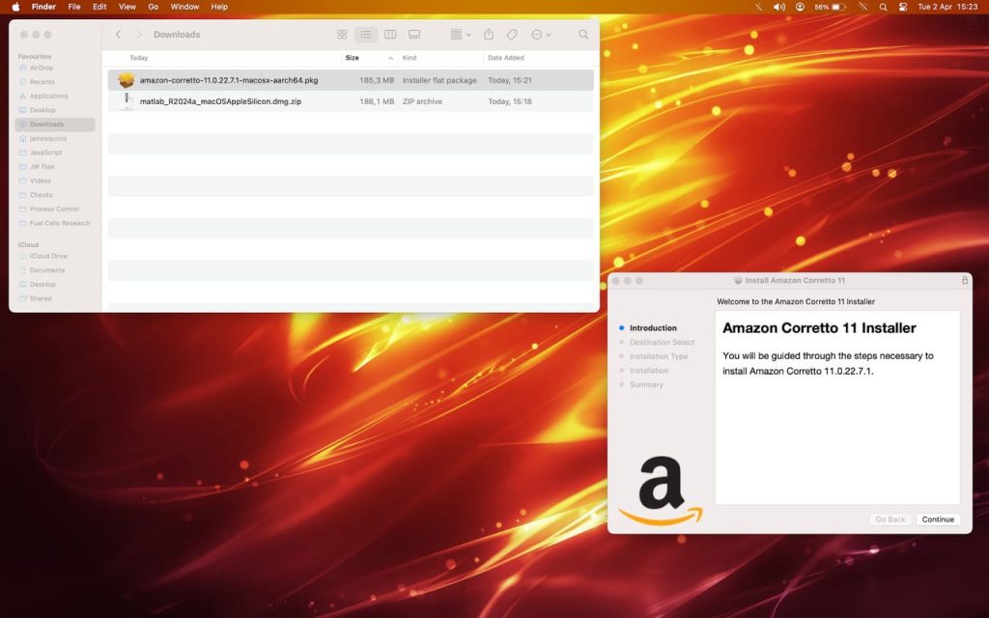The width and height of the screenshot is (989, 618).
Task: Switch Finder to column view
Action: pos(390,35)
